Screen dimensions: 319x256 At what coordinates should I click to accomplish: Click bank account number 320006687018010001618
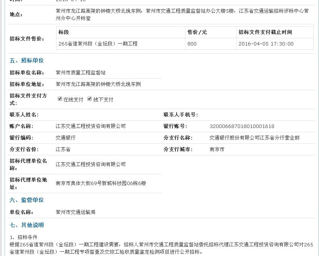click(x=242, y=126)
